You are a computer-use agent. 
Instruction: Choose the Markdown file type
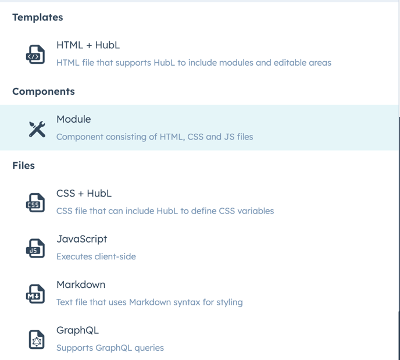[x=199, y=293]
